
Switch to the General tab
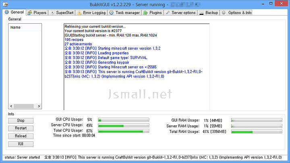[14, 12]
